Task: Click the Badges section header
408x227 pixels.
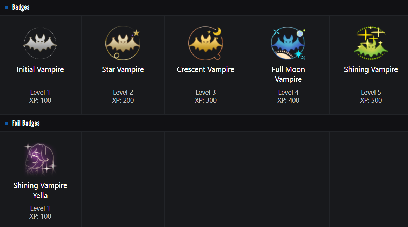Action: (x=21, y=7)
